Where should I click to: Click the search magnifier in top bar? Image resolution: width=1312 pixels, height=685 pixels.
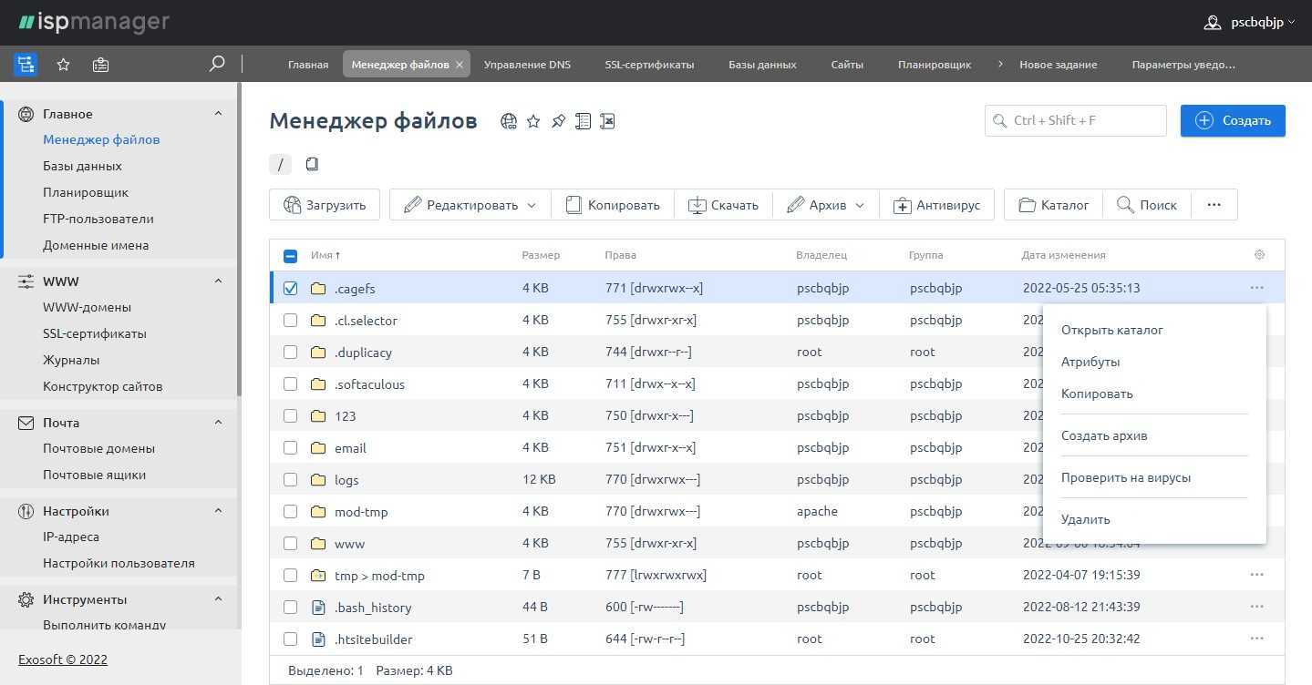(x=217, y=64)
